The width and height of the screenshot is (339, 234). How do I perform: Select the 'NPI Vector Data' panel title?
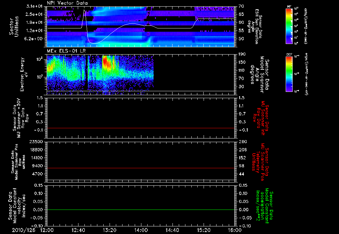click(x=67, y=3)
